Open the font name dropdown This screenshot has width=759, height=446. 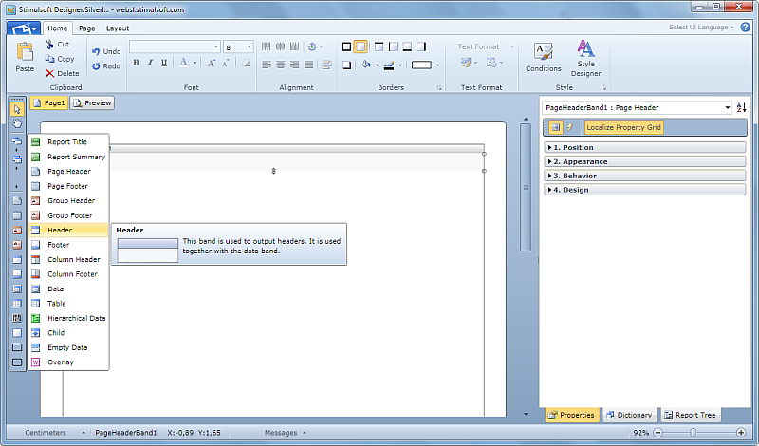point(216,47)
